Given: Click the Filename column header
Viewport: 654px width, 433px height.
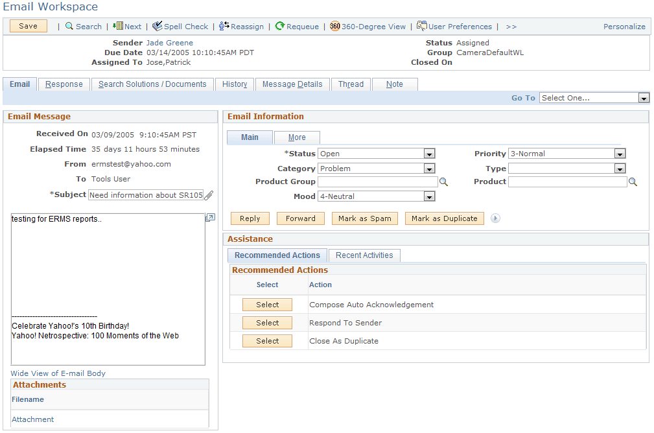Looking at the screenshot, I should [x=27, y=400].
